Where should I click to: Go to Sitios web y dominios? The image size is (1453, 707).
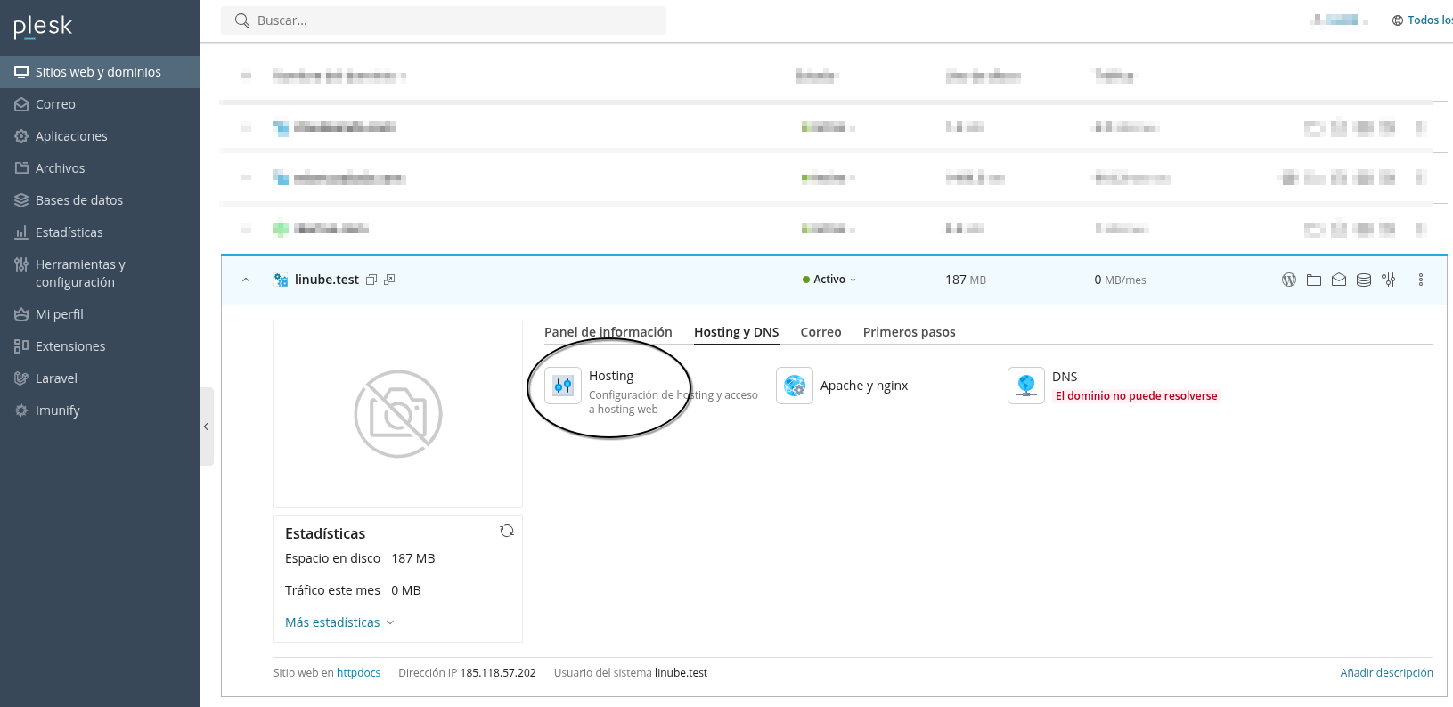[x=100, y=72]
